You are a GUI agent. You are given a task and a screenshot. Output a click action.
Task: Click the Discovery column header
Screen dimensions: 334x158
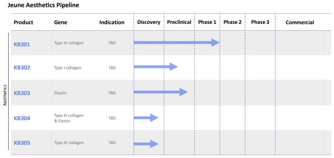[148, 22]
